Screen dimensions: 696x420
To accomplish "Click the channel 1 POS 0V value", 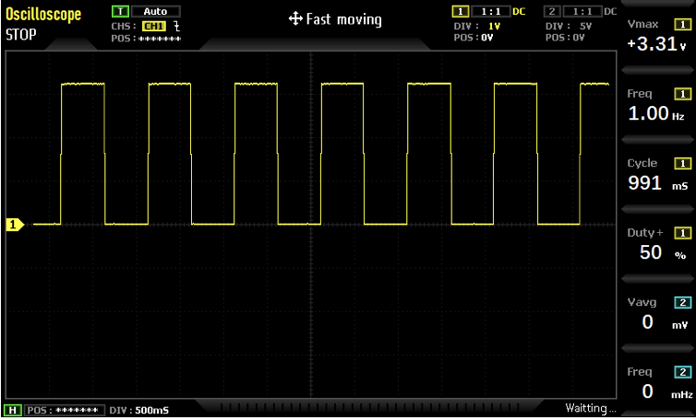I will tap(487, 38).
